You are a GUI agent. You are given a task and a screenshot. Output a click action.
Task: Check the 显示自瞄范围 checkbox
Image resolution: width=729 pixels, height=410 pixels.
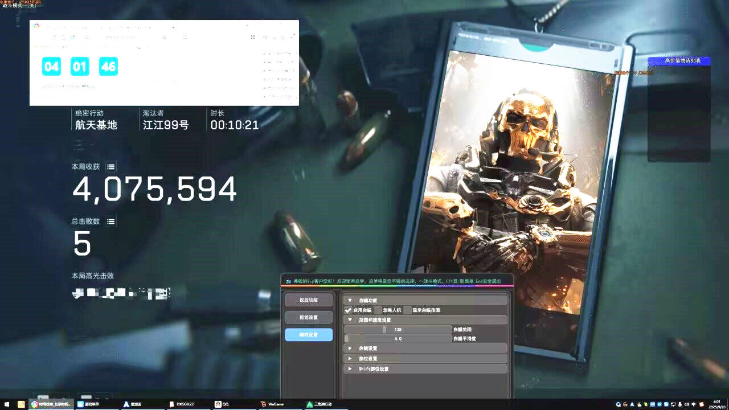click(x=408, y=310)
